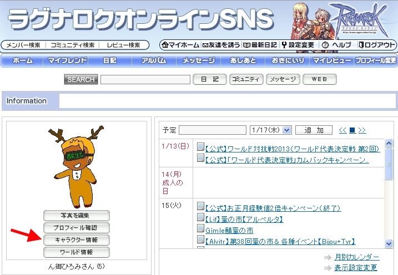Screen dimensions: 398x275
Task: Click document icon for 【Alvitr】第38回蚤の市 entry
Action: point(200,240)
